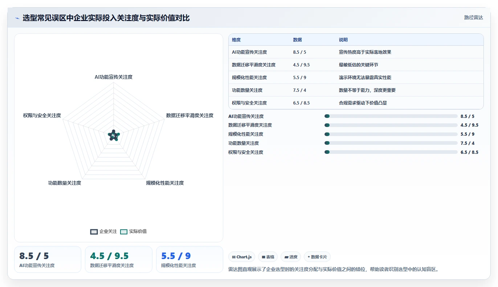Click the 权限与安全关注度 progress bar

point(391,152)
